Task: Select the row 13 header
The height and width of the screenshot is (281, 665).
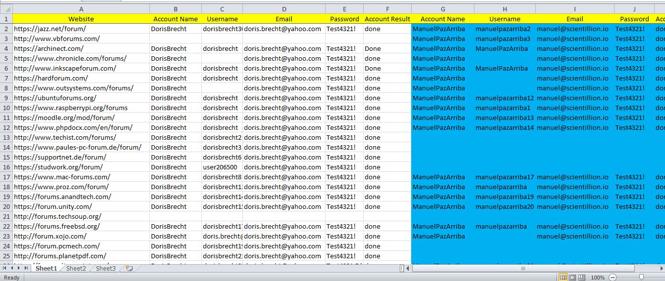Action: tap(6, 137)
